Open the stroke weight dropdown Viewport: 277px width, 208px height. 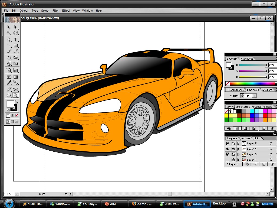tap(254, 96)
